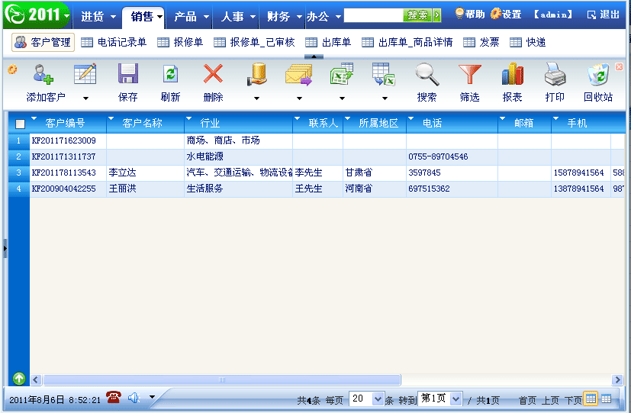The height and width of the screenshot is (413, 631).
Task: Open the status bar dropdown arrow beside speaker
Action: pyautogui.click(x=152, y=397)
